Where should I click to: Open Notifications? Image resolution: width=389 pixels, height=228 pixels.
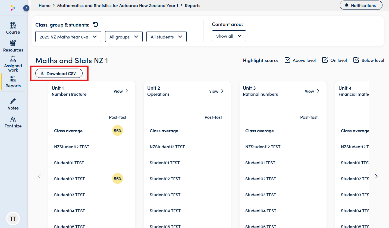pyautogui.click(x=361, y=5)
